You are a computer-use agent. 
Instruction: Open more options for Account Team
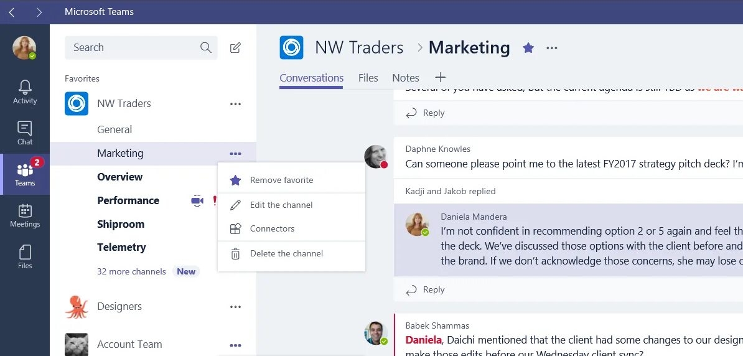tap(235, 345)
